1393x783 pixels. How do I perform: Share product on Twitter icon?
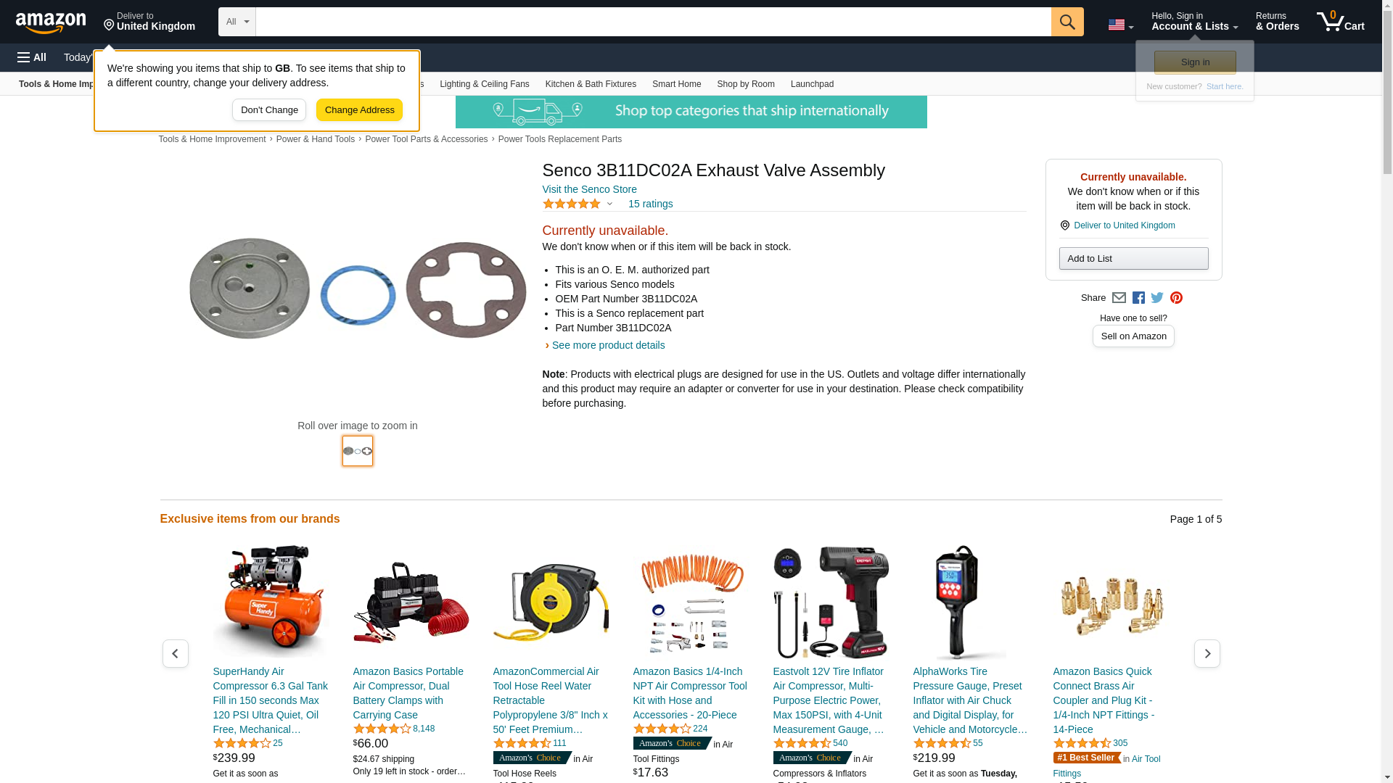1157,298
